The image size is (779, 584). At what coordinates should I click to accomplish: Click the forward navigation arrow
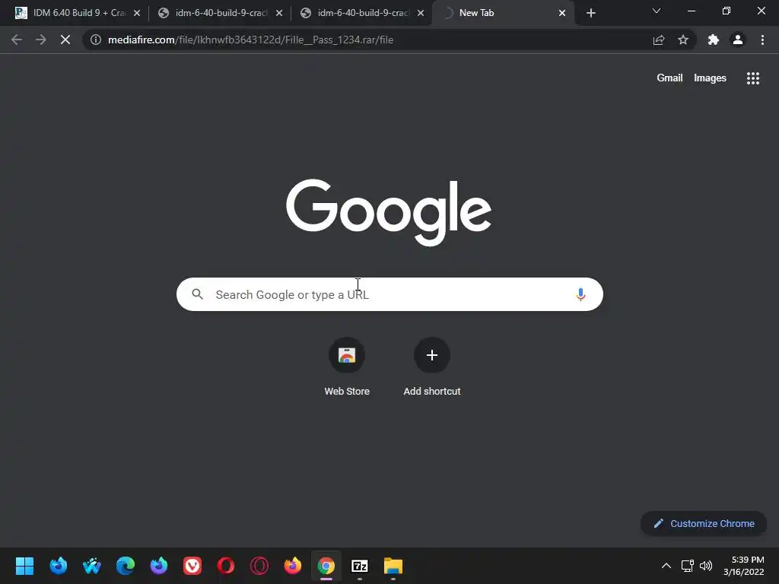click(41, 40)
